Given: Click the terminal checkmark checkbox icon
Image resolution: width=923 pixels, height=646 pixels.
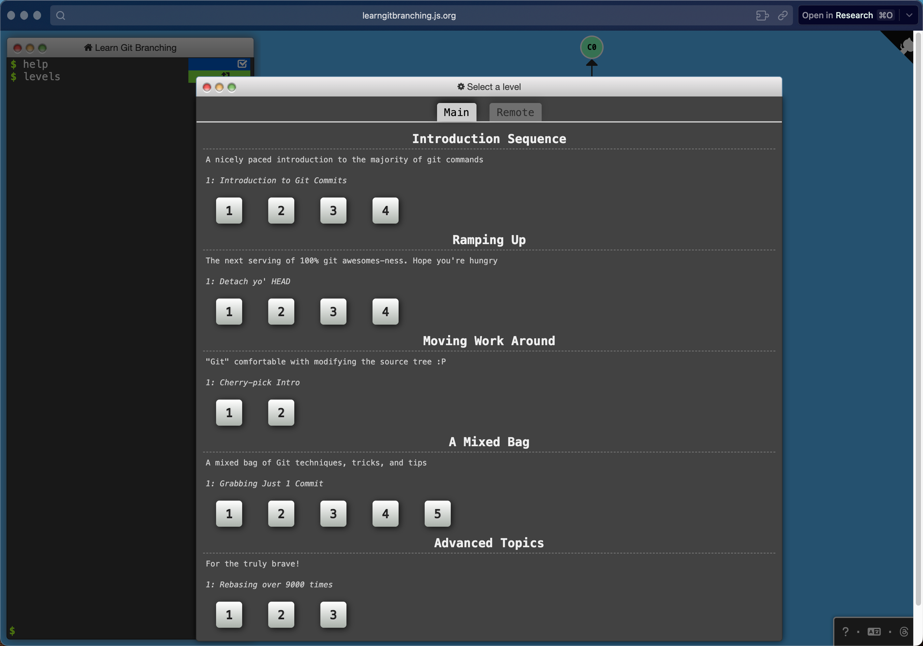Looking at the screenshot, I should coord(242,64).
